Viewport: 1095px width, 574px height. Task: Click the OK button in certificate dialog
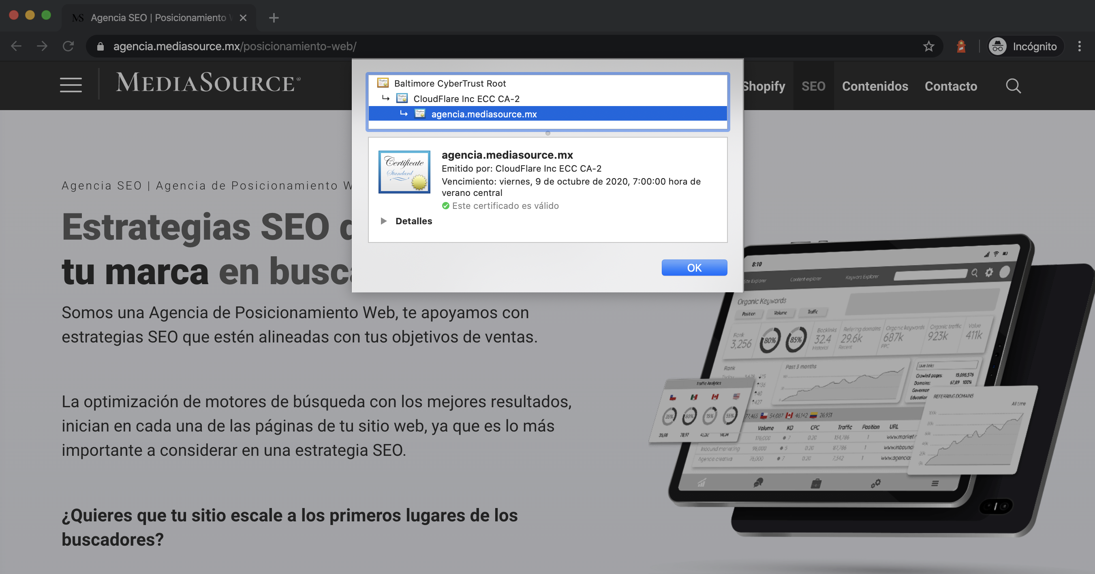pyautogui.click(x=694, y=268)
